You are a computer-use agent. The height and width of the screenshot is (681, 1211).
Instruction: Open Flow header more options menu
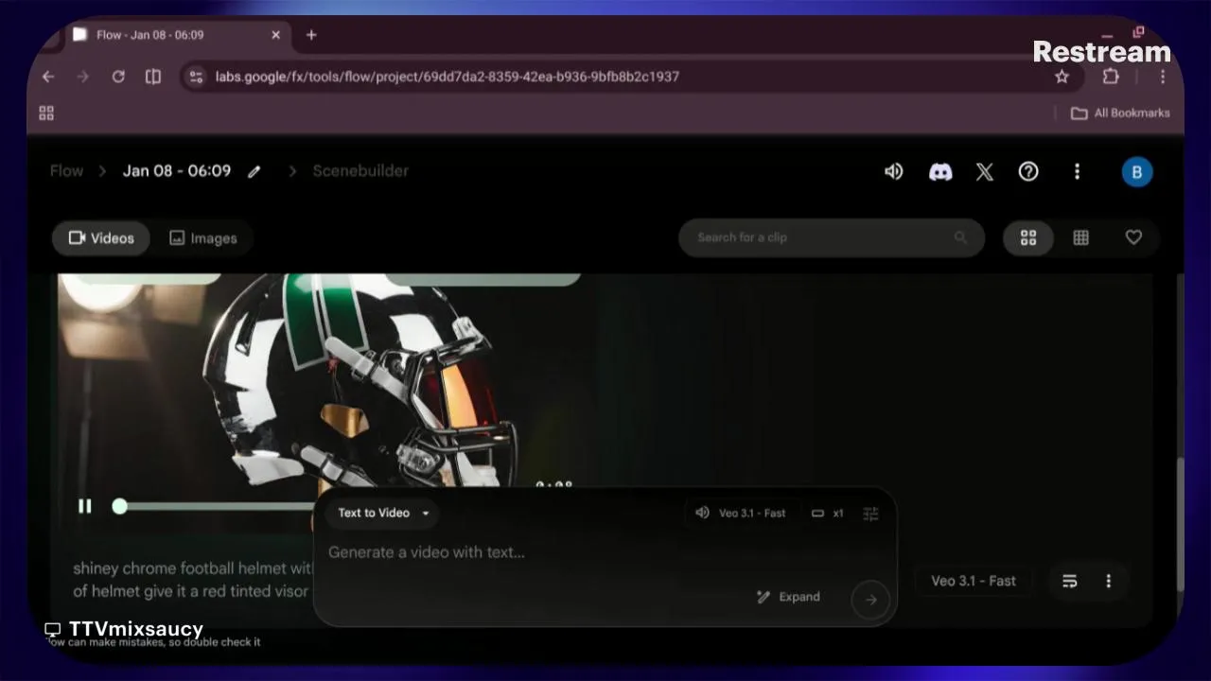[x=1077, y=171]
